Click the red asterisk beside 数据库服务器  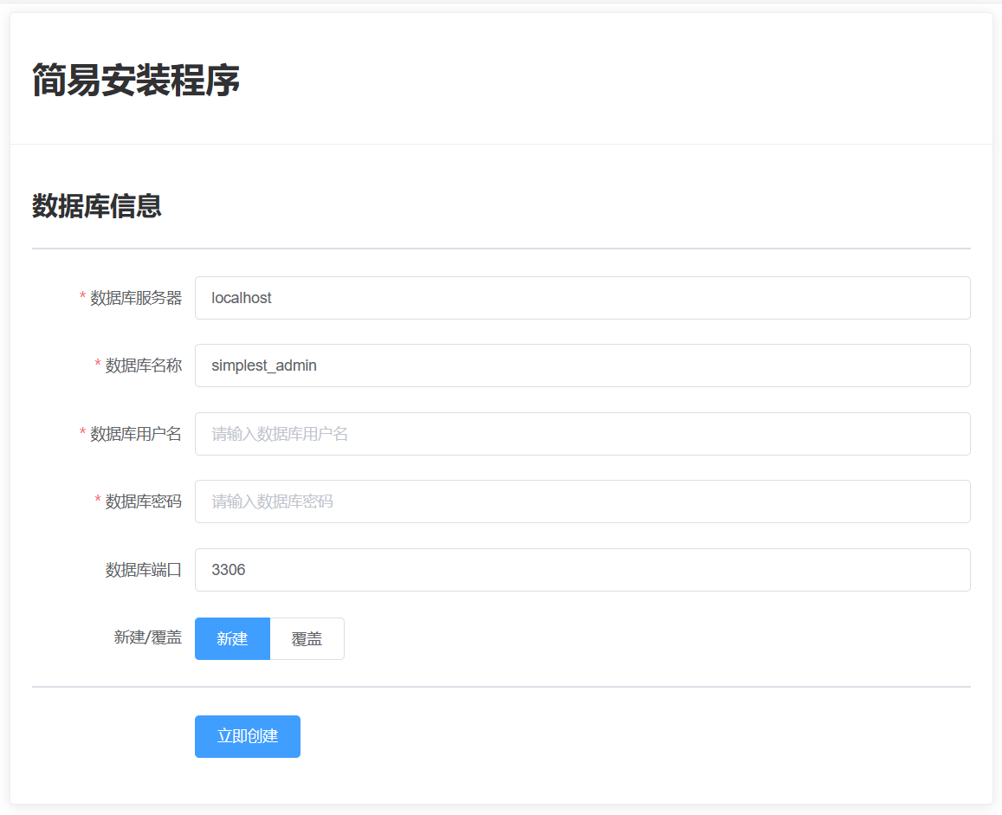[83, 298]
